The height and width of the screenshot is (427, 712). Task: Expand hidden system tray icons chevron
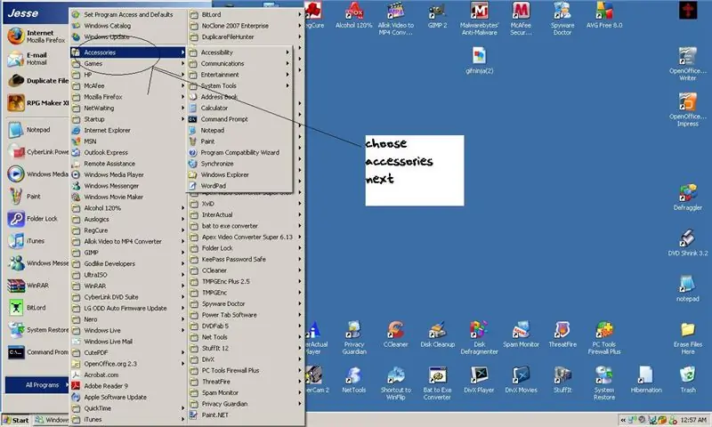point(623,420)
